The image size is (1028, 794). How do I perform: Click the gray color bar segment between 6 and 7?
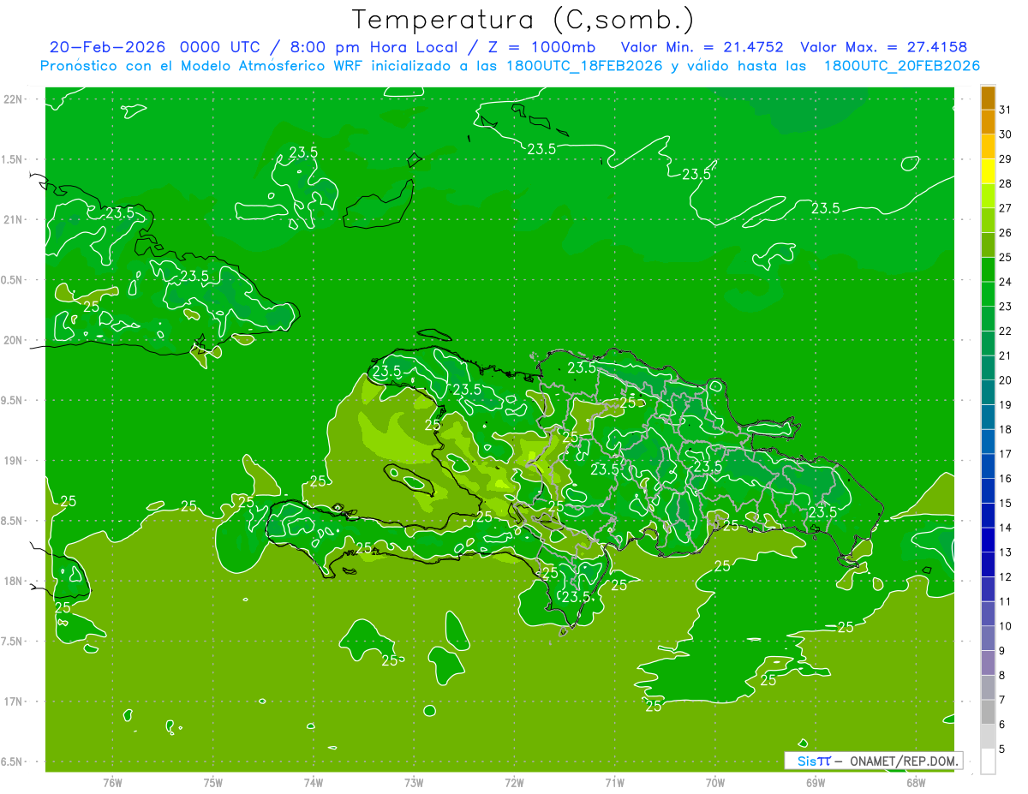pos(988,712)
